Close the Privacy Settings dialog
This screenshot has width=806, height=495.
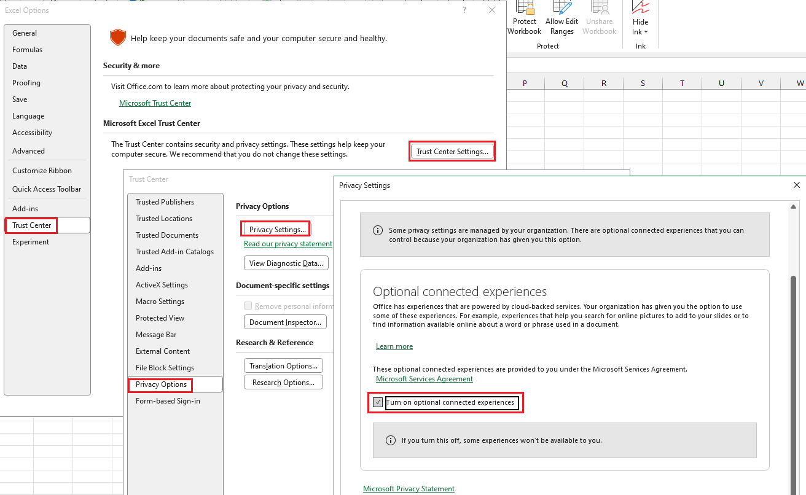[796, 185]
